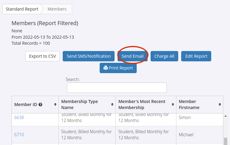The width and height of the screenshot is (230, 145).
Task: Click Send SMS/Notification button
Action: [88, 56]
